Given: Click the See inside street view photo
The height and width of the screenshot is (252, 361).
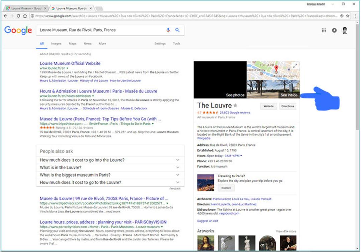Looking at the screenshot, I should click(x=273, y=89).
